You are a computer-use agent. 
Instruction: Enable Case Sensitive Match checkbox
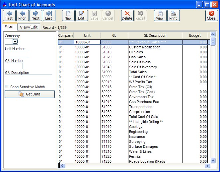7,87
